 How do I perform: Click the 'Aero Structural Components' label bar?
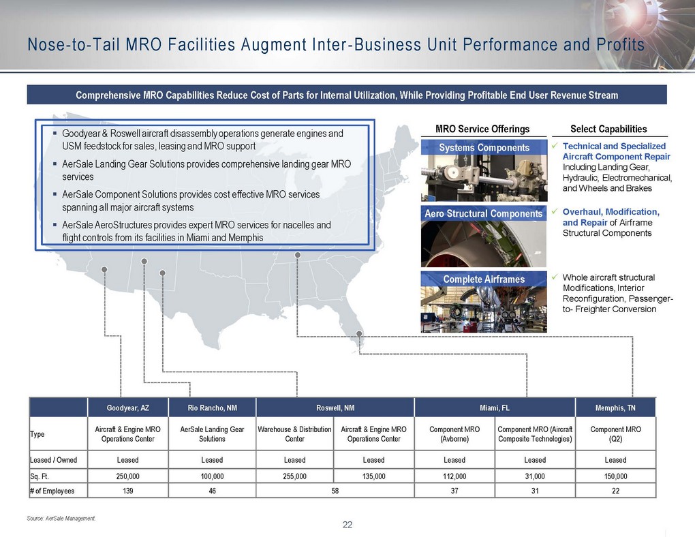(484, 213)
